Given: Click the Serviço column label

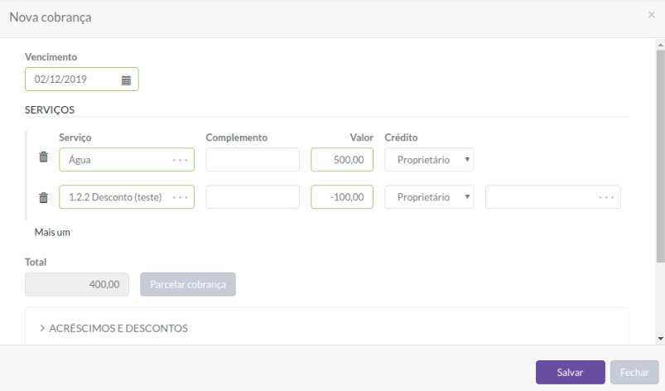Looking at the screenshot, I should tap(75, 138).
